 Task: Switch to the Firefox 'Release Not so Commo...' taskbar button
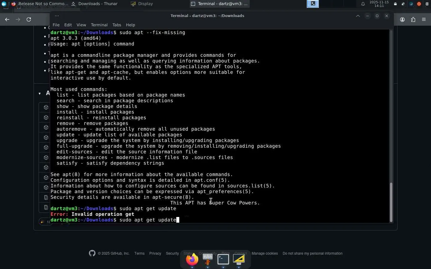(x=40, y=4)
